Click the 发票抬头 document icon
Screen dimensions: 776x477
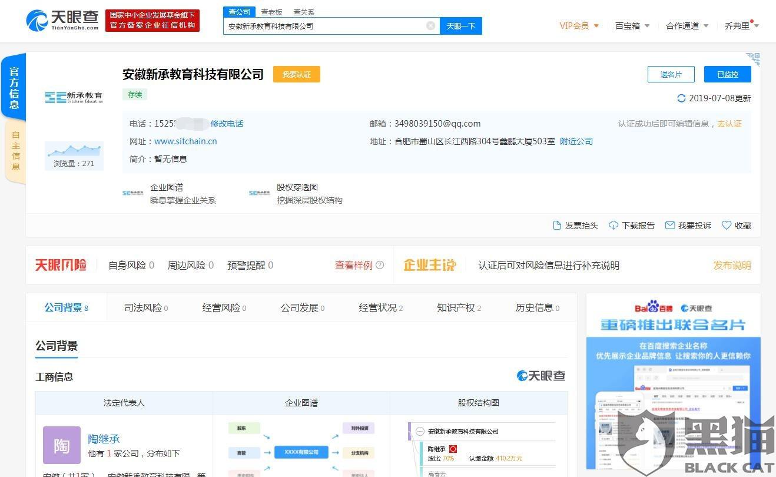pyautogui.click(x=557, y=226)
